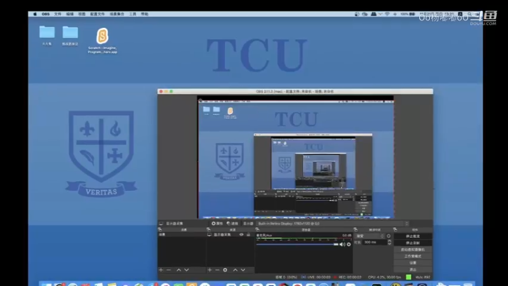The image size is (508, 286).
Task: Toggle the lock on the 显示器采集 source
Action: [x=248, y=235]
